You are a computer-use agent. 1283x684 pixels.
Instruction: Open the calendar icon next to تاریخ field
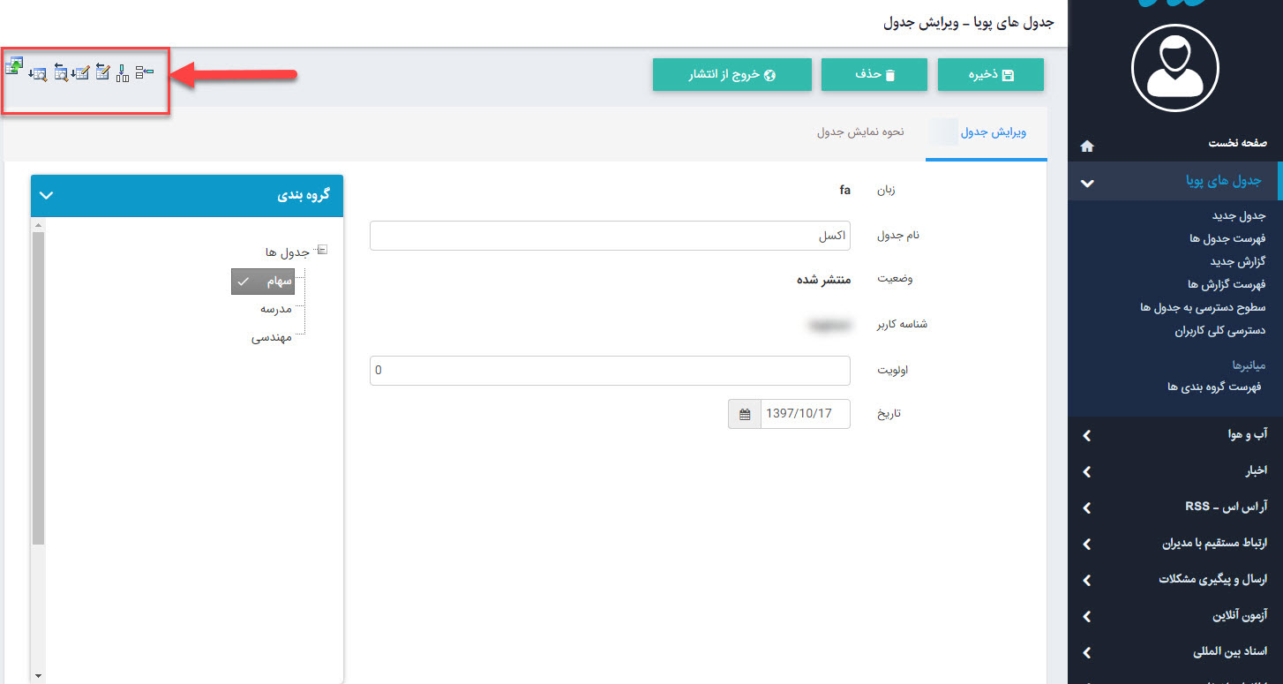pos(744,413)
